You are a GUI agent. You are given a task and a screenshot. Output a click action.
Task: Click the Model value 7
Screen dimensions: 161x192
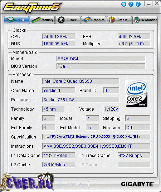(x=92, y=118)
